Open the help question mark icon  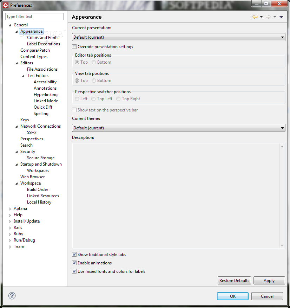(12, 296)
